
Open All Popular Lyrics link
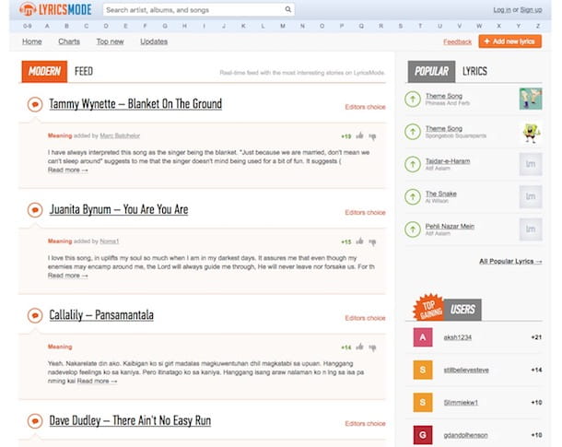click(510, 262)
